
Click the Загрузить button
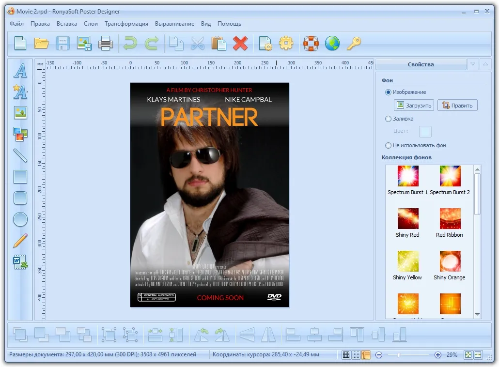(x=414, y=105)
